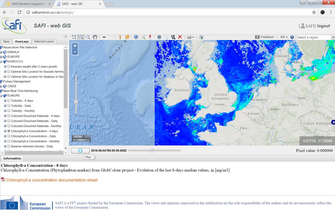Go to previous map view arrow

[104, 37]
